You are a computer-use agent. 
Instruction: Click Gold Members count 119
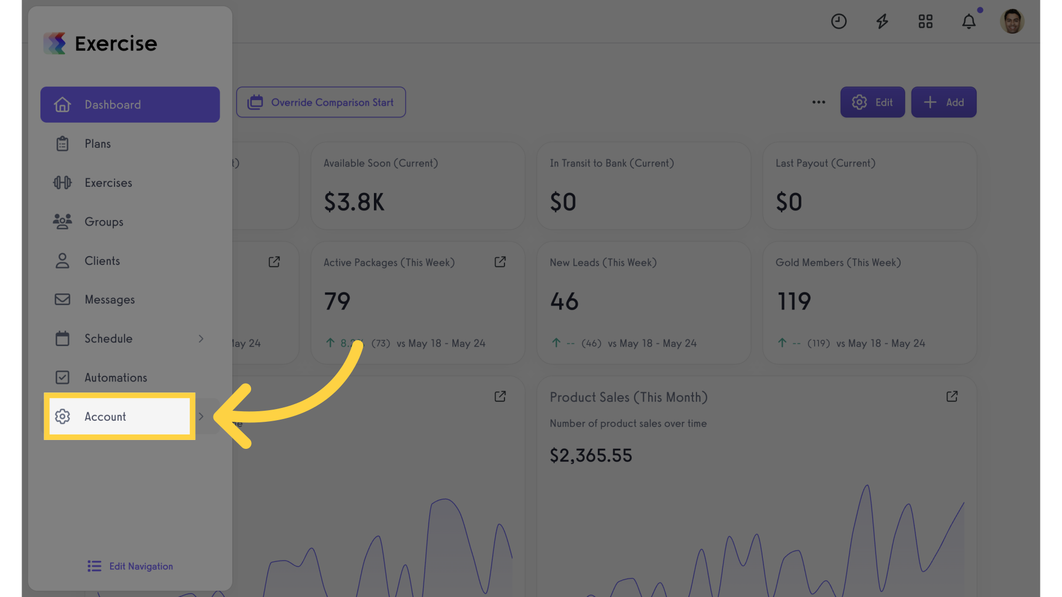[x=794, y=301]
